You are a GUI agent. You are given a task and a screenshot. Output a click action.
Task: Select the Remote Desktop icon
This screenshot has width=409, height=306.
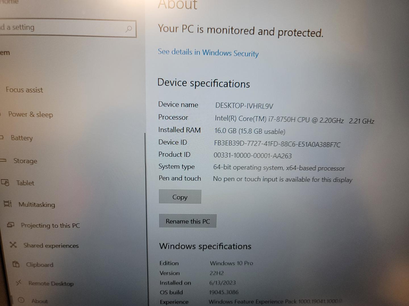click(x=19, y=283)
